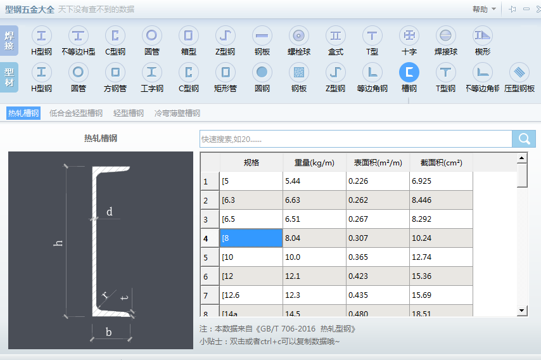Viewport: 541px width, 360px height.
Task: Select welded 圆管 icon in top row
Action: pyautogui.click(x=152, y=35)
